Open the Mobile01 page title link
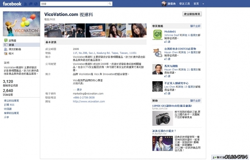Screen dimensions: 250x160 click(170, 32)
